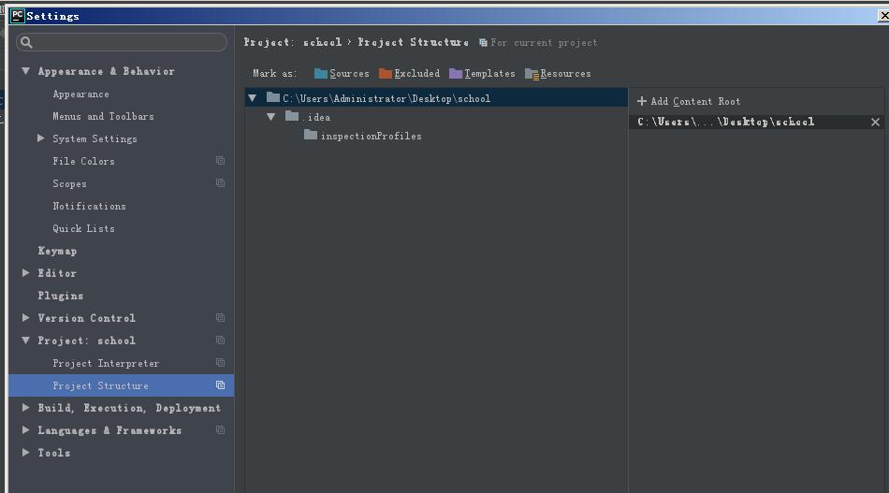The height and width of the screenshot is (493, 889).
Task: Expand the System Settings node
Action: click(x=41, y=138)
